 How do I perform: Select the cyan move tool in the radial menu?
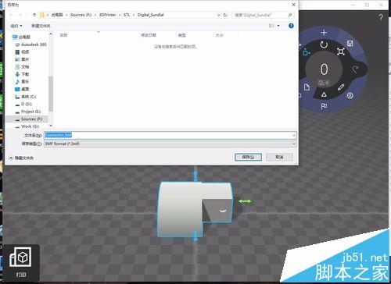click(x=306, y=52)
